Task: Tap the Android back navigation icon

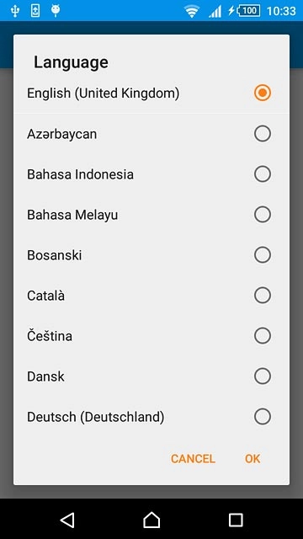Action: click(x=67, y=520)
